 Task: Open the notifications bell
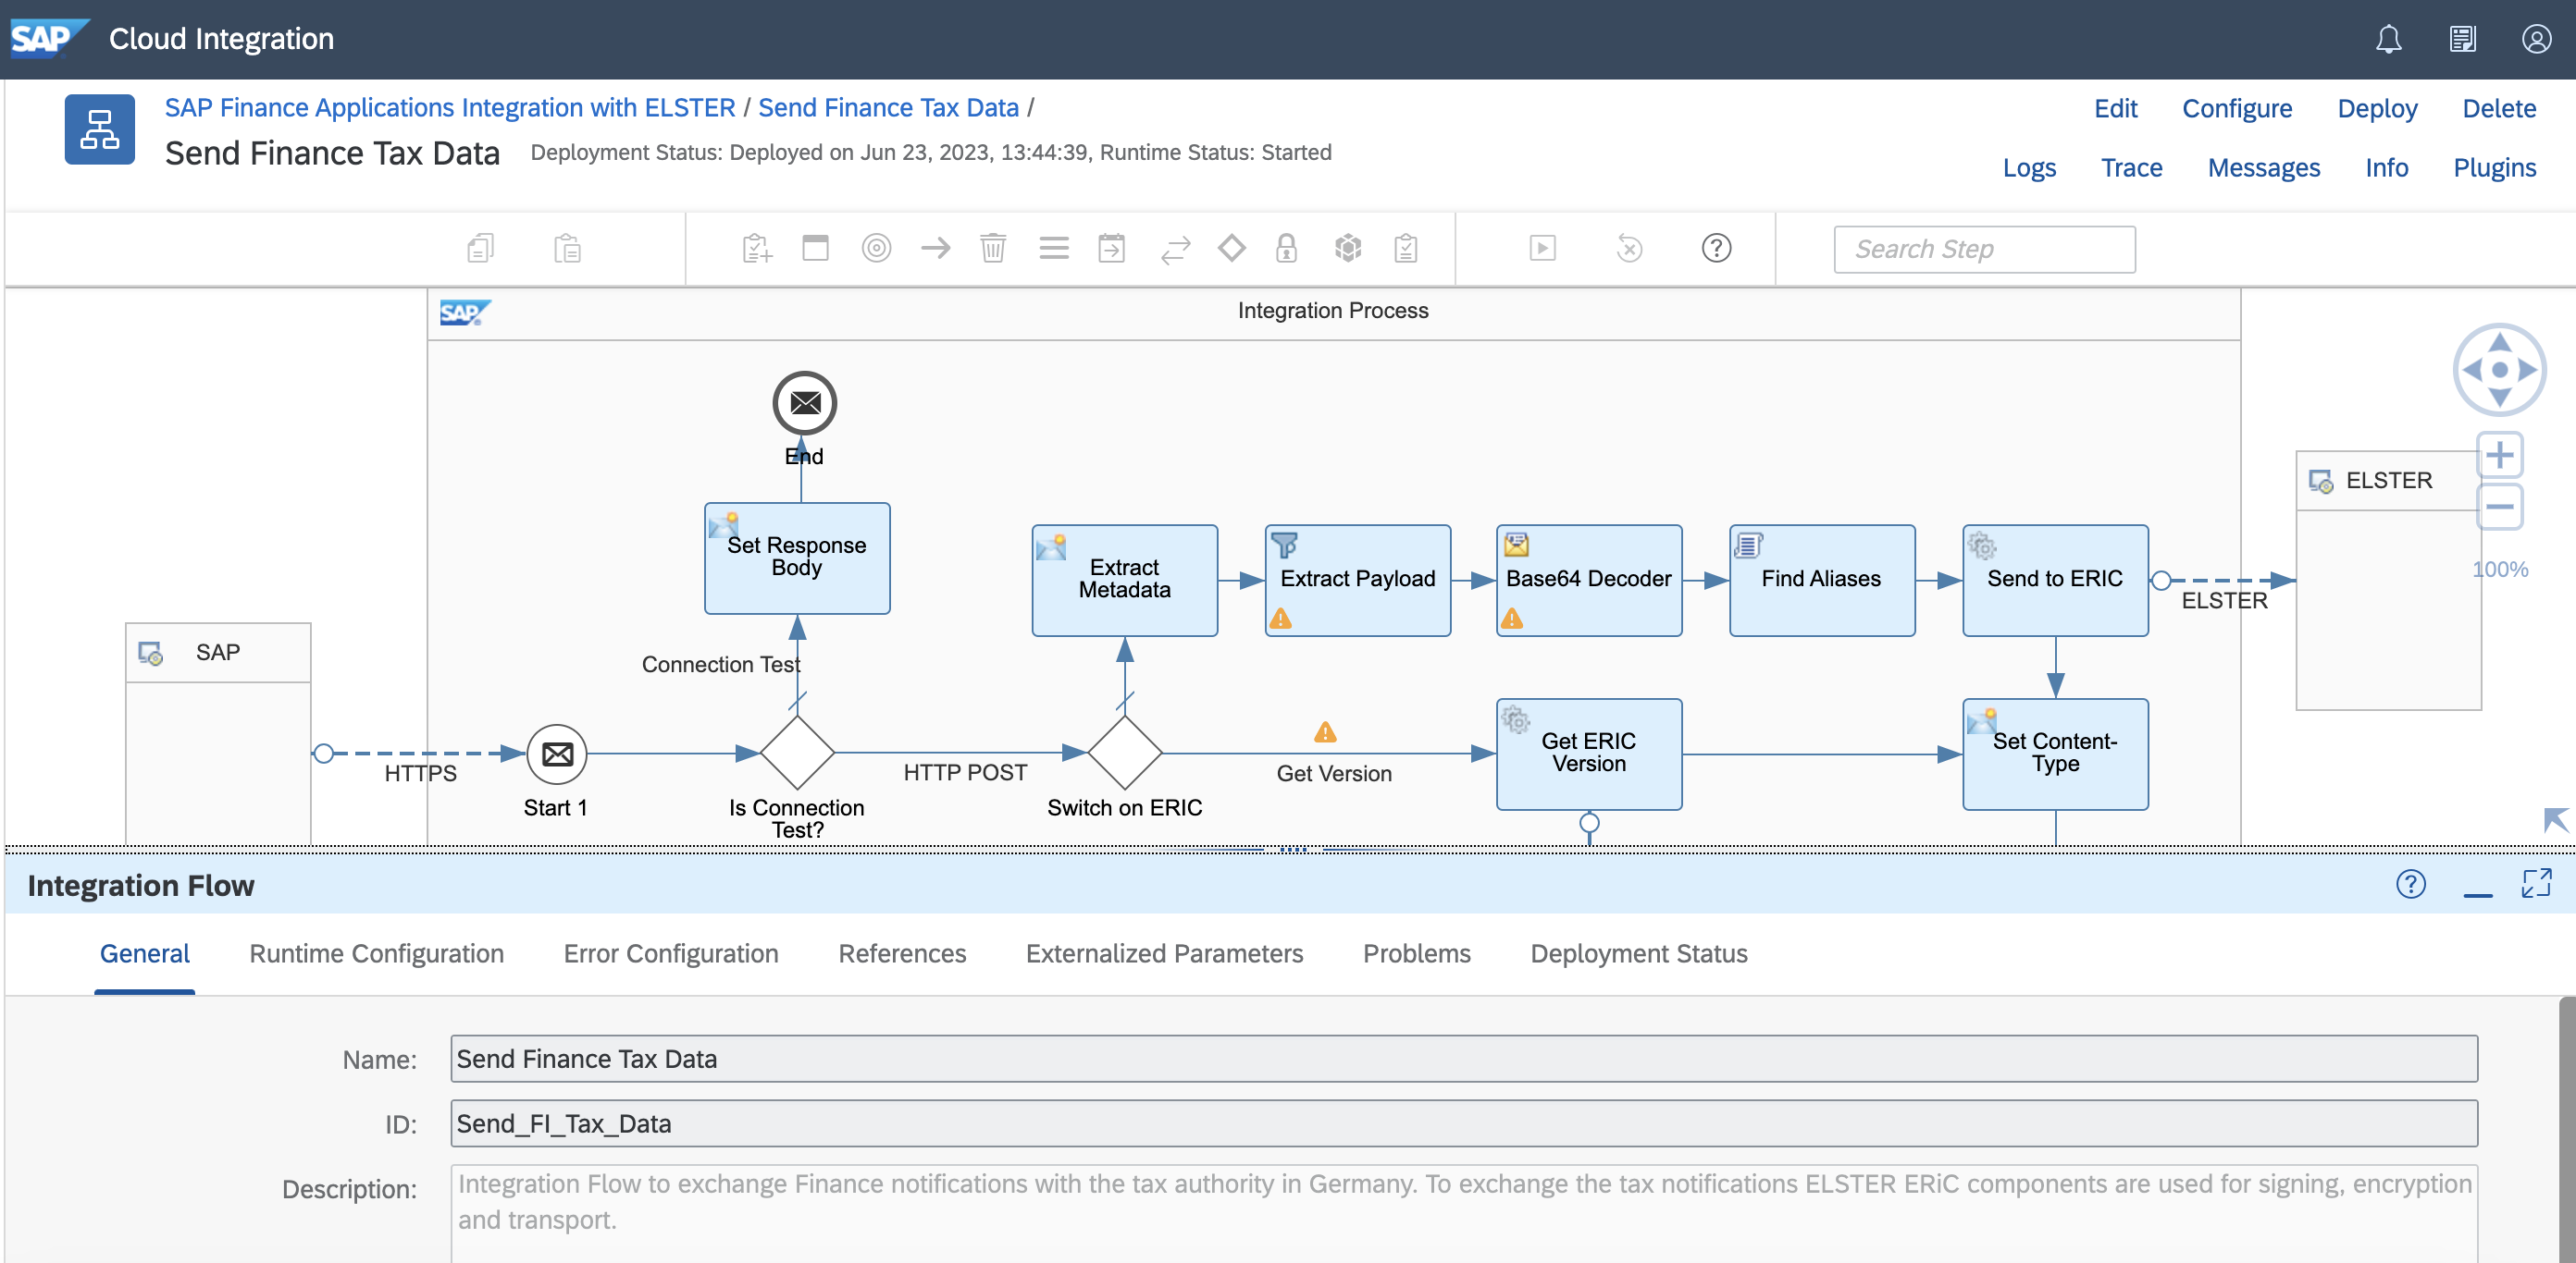pyautogui.click(x=2388, y=39)
